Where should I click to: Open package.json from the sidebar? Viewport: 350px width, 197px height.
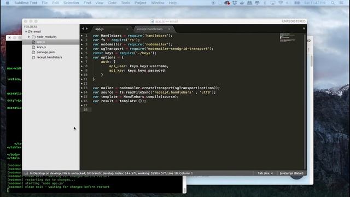pyautogui.click(x=45, y=53)
